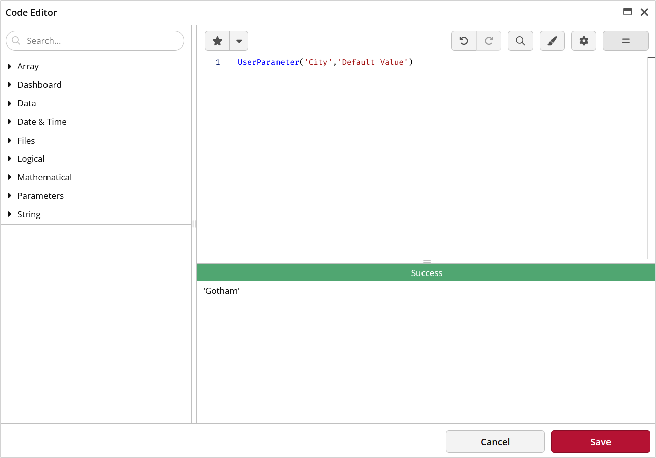Open the favorites dropdown arrow

tap(239, 41)
